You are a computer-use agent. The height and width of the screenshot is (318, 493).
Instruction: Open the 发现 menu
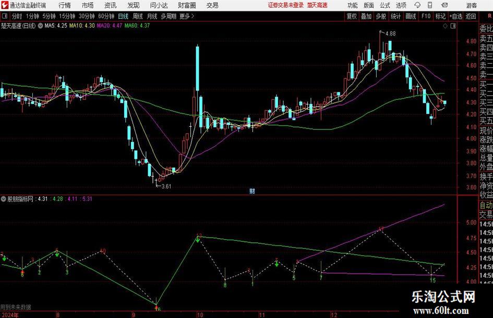134,5
